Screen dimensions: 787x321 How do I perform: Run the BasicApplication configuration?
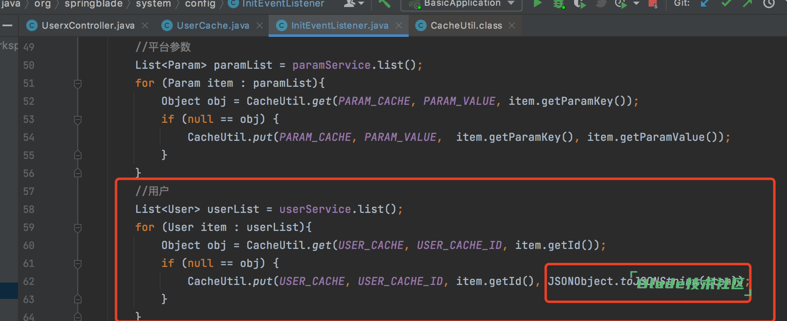pyautogui.click(x=538, y=4)
